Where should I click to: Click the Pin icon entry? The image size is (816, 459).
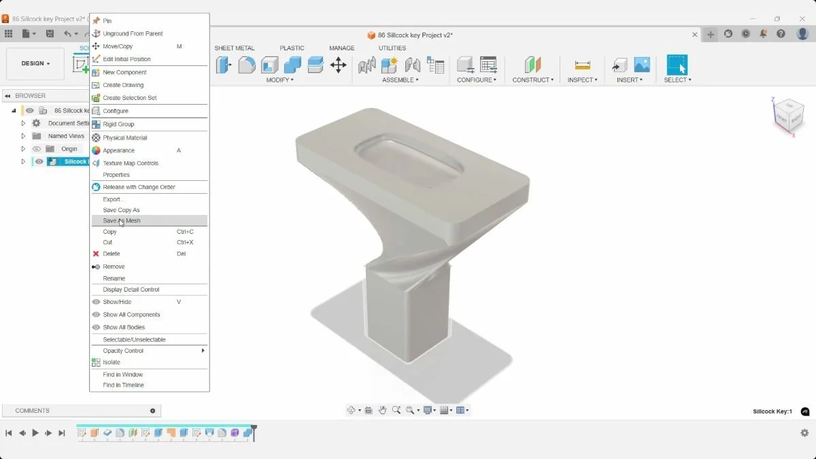click(x=96, y=21)
